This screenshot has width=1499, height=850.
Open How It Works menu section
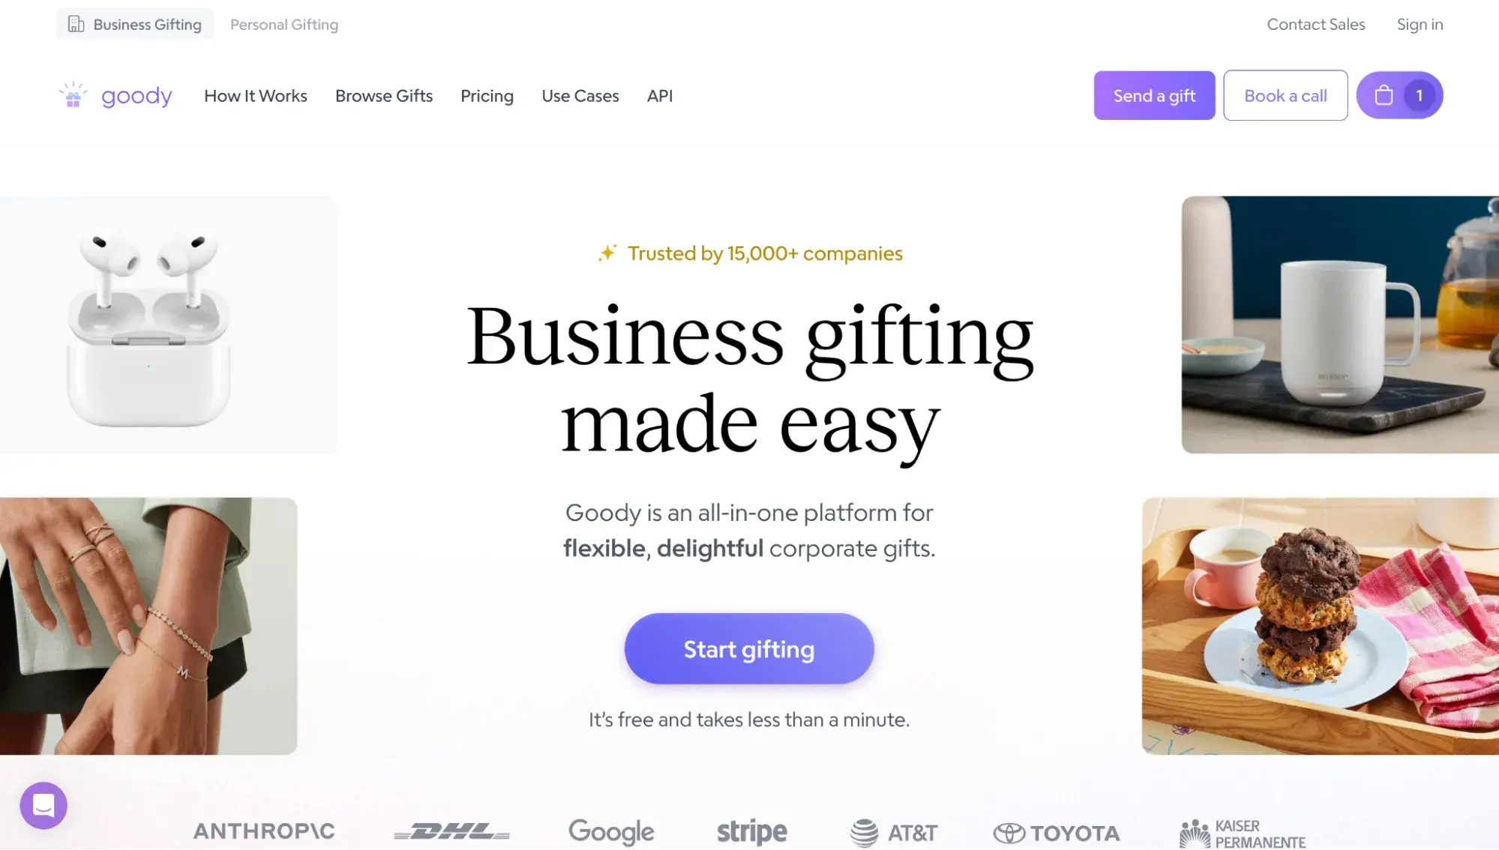click(x=254, y=94)
